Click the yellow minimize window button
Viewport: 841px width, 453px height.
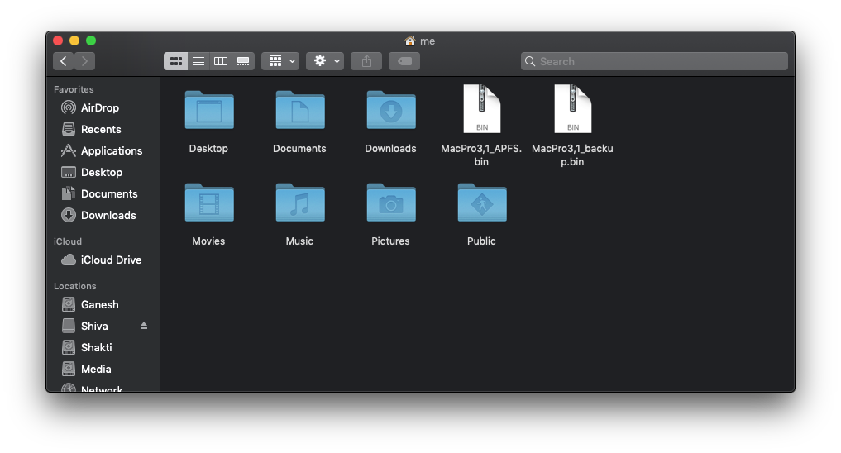(74, 41)
